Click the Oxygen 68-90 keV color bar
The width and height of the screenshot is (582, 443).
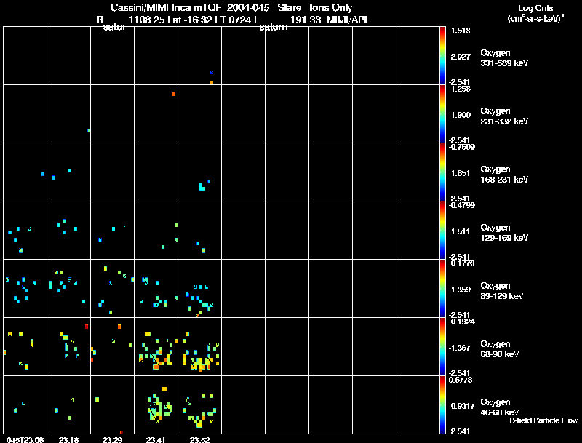pos(443,346)
